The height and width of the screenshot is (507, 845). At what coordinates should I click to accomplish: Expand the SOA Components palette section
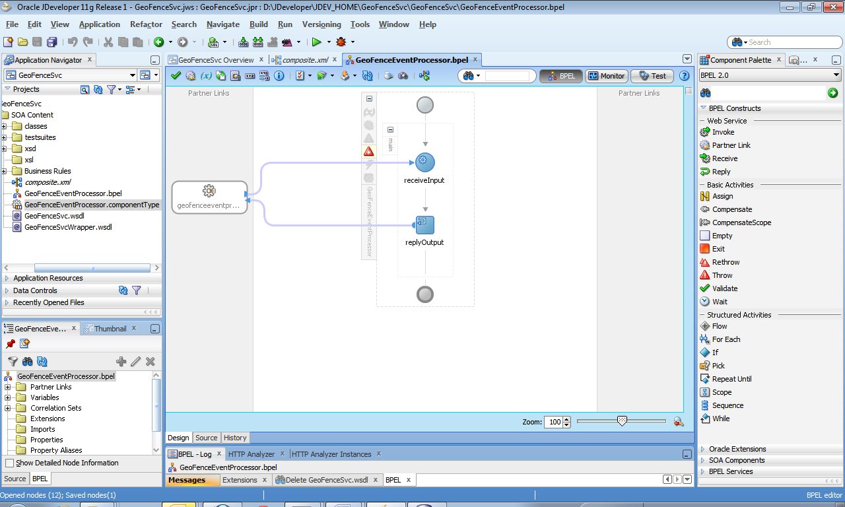[x=703, y=461]
